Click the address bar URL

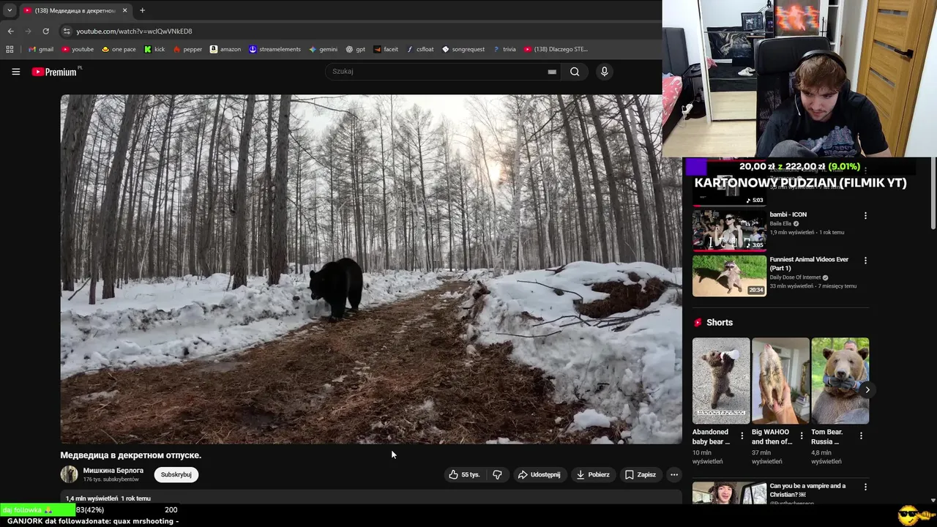(134, 31)
